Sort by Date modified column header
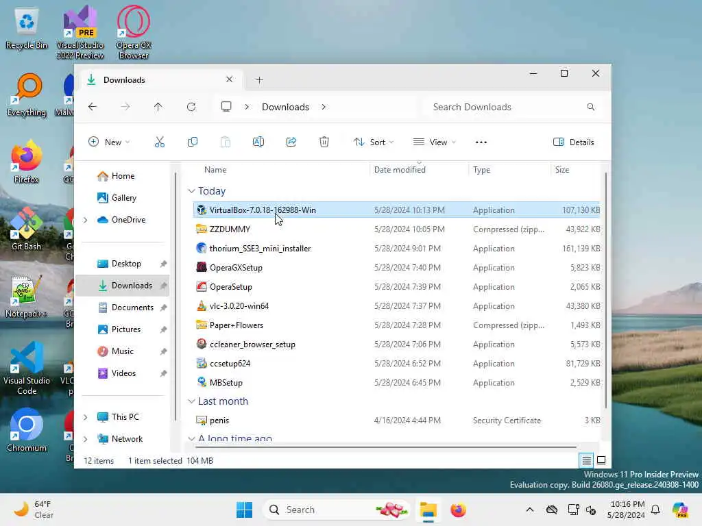 pos(400,170)
